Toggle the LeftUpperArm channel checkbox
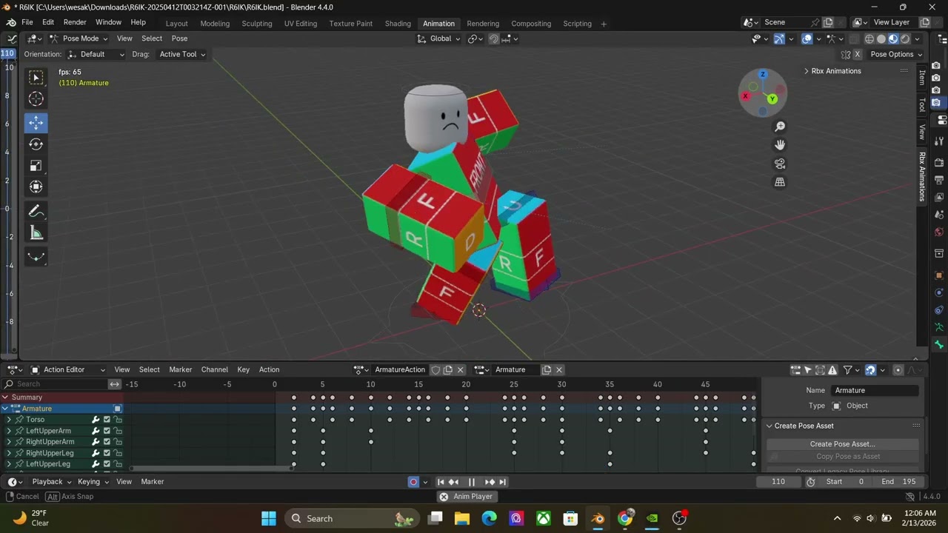 tap(107, 431)
